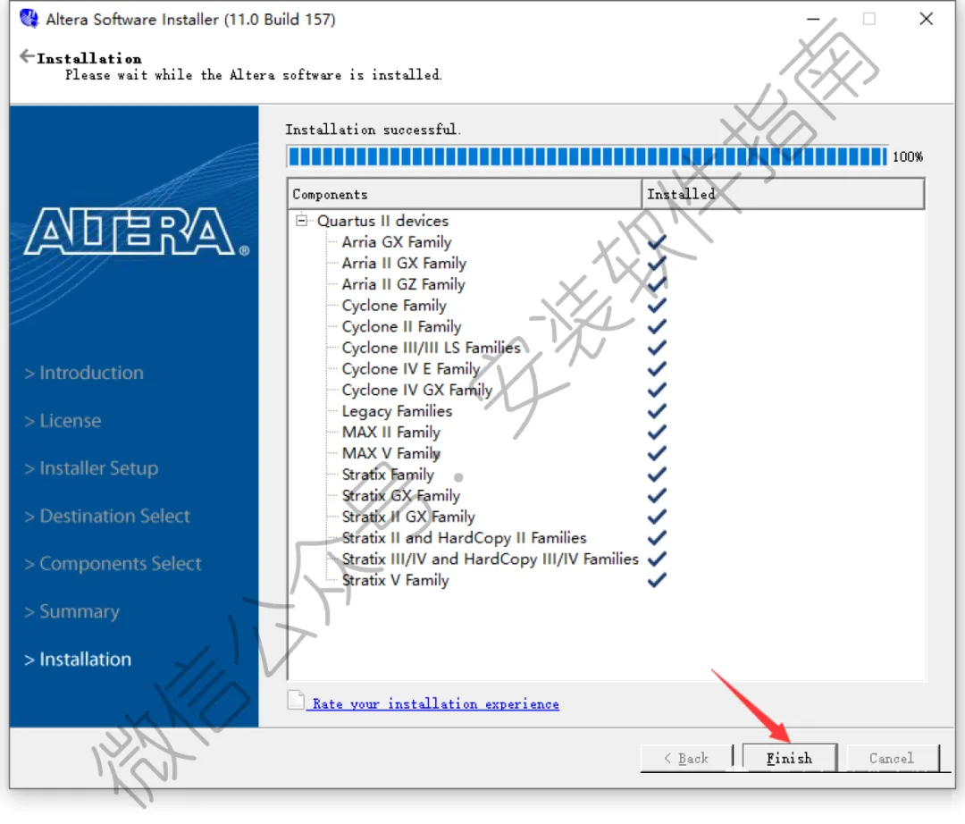965x824 pixels.
Task: Click the Installation successful status text
Action: (373, 130)
